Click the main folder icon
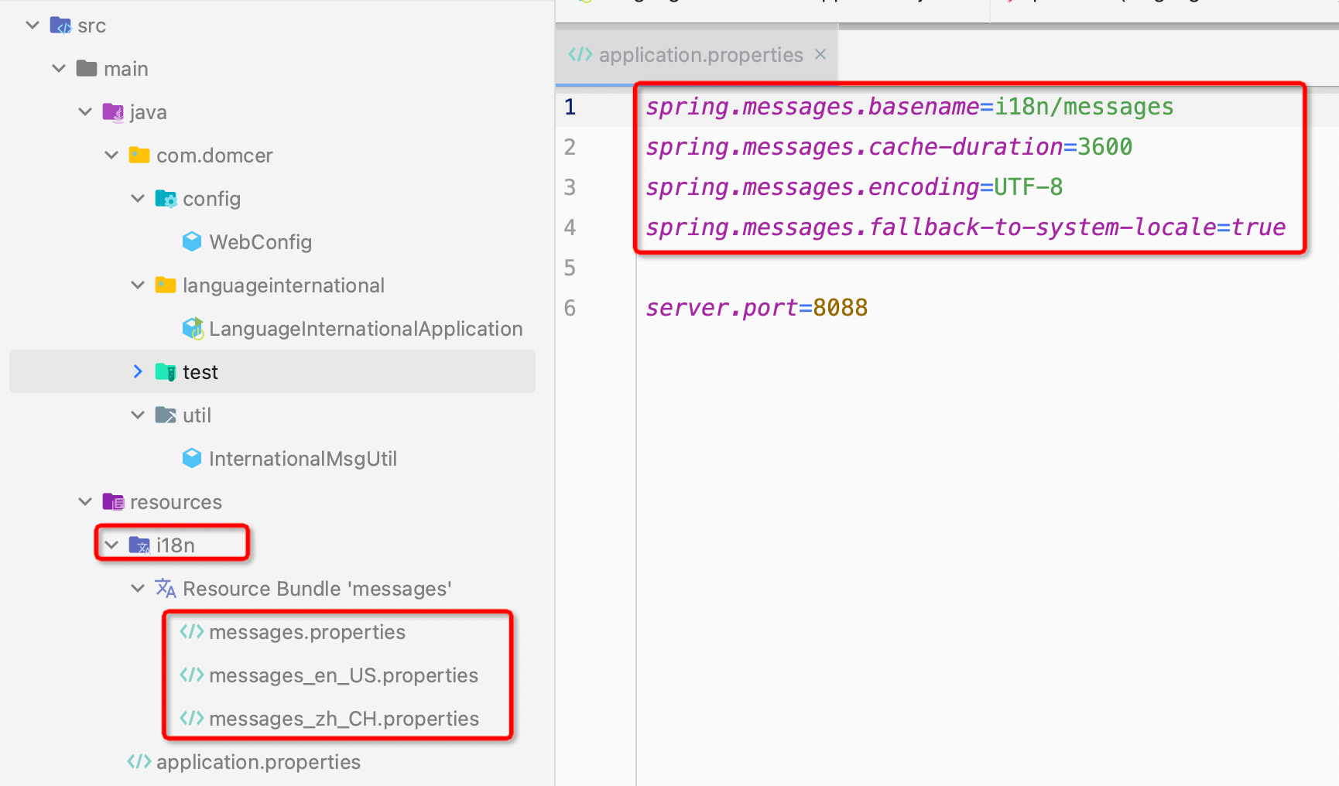1339x786 pixels. (x=87, y=69)
